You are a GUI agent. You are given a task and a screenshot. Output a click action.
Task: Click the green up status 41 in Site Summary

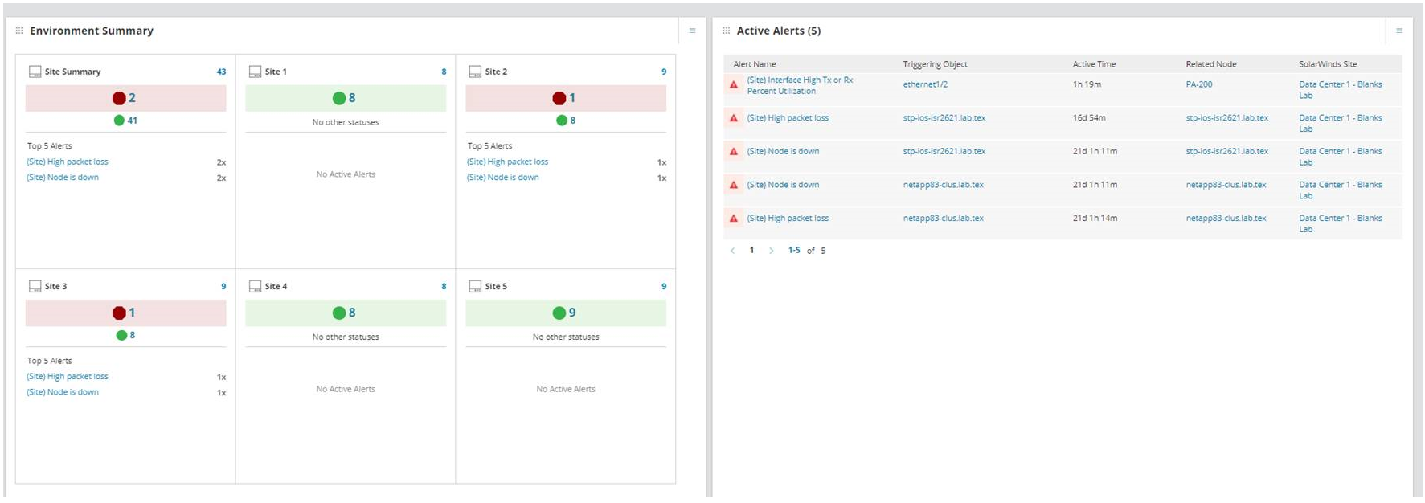(125, 121)
